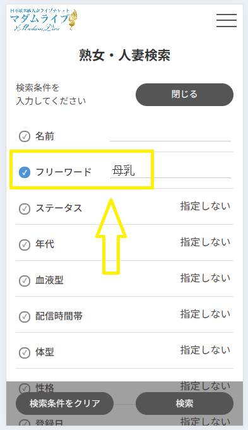This screenshot has width=248, height=430.
Task: Uncheck the blue フリーワード checkbox
Action: click(x=25, y=172)
